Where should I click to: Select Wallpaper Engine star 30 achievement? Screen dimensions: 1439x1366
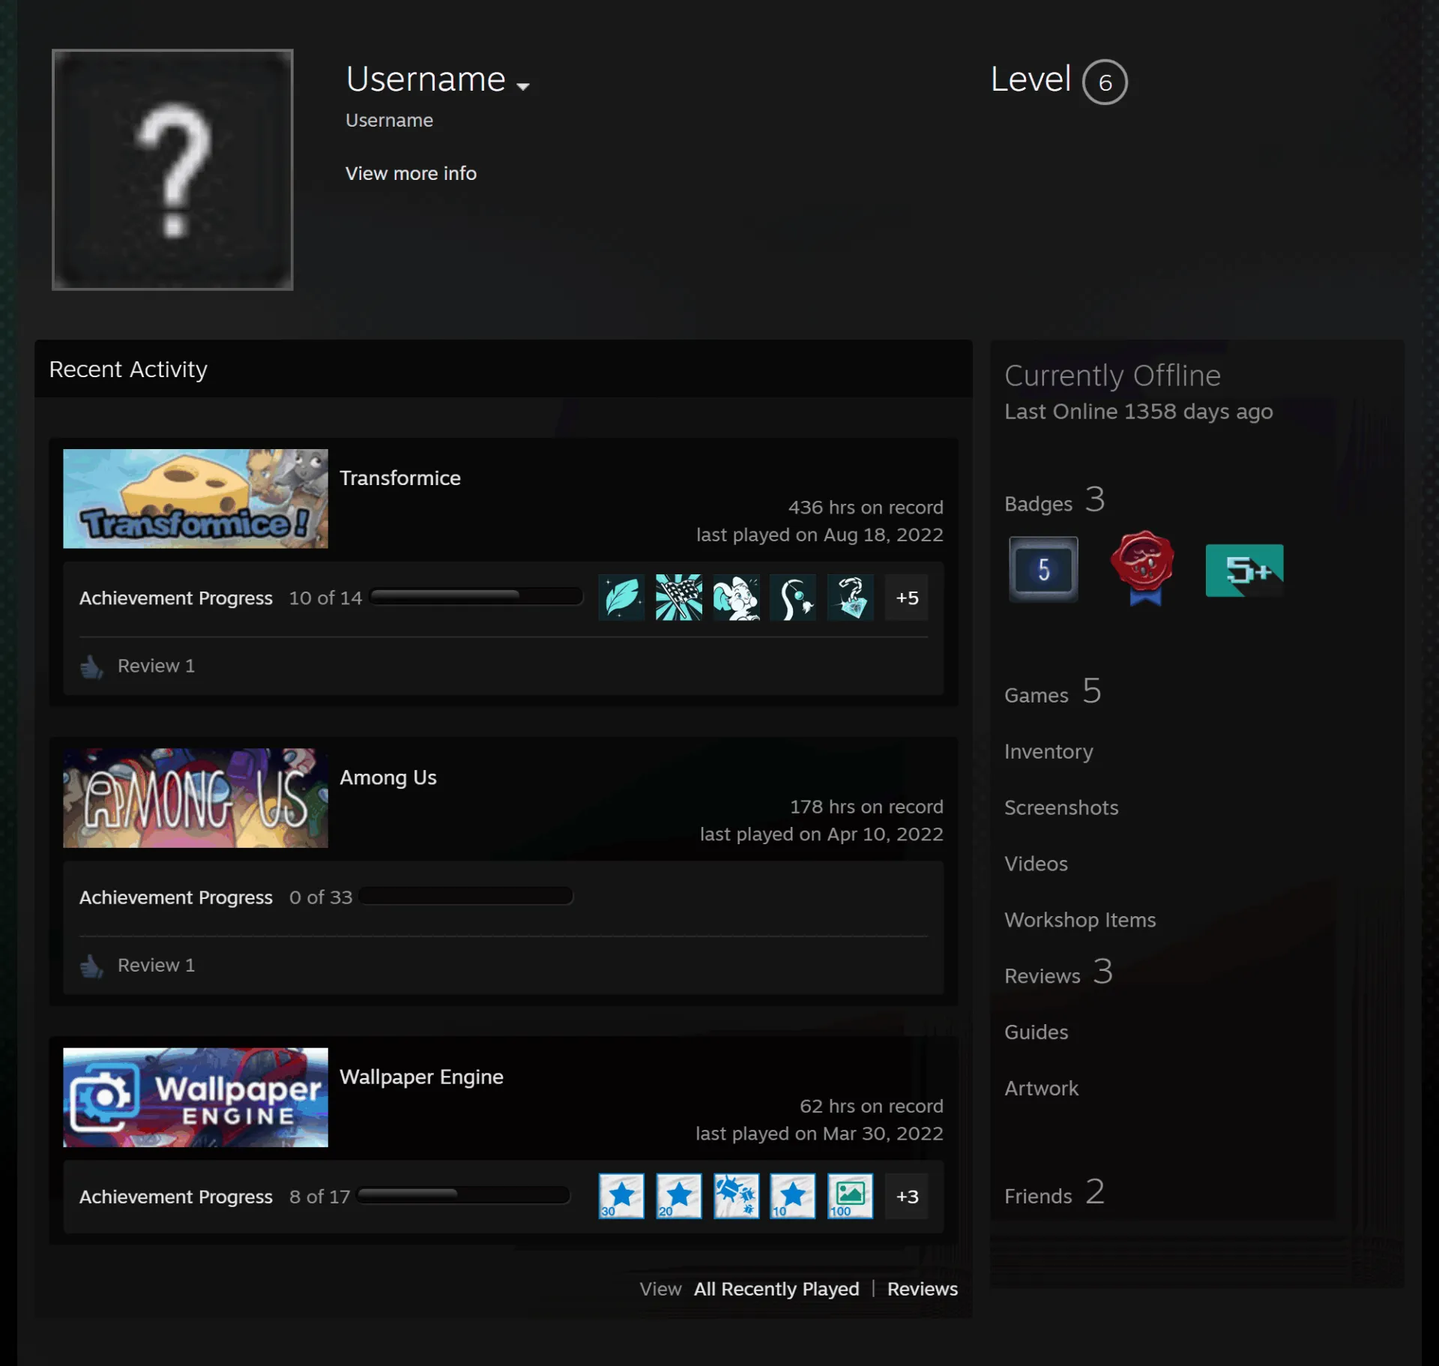[x=621, y=1196]
